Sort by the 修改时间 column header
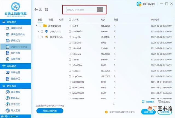This screenshot has height=118, width=175. (155, 20)
